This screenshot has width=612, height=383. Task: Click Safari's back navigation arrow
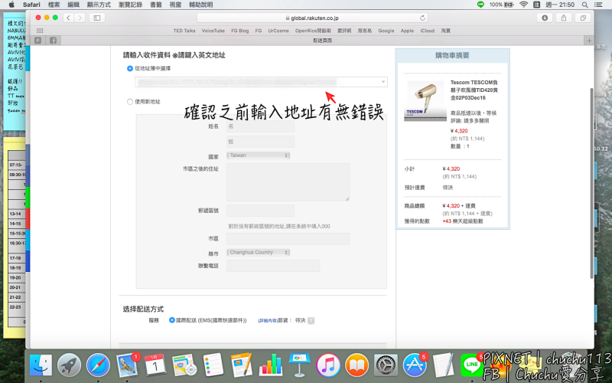(69, 17)
